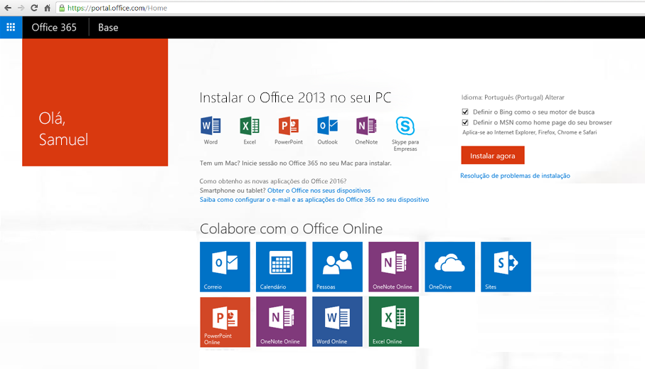Click the secure padlock icon in address bar
This screenshot has height=369, width=645.
[x=62, y=8]
